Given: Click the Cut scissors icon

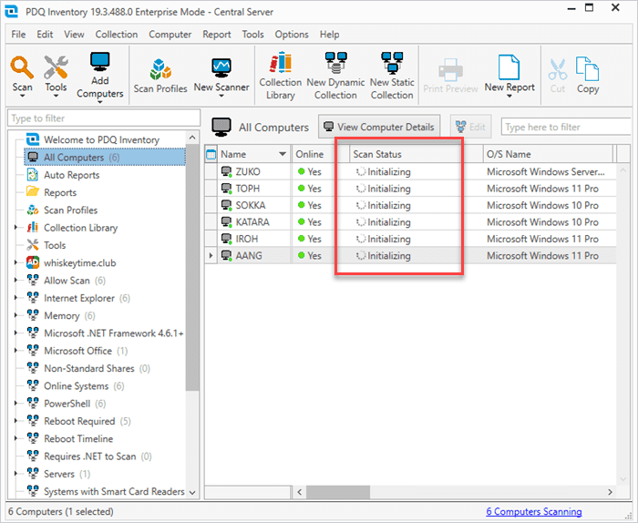Looking at the screenshot, I should click(558, 69).
